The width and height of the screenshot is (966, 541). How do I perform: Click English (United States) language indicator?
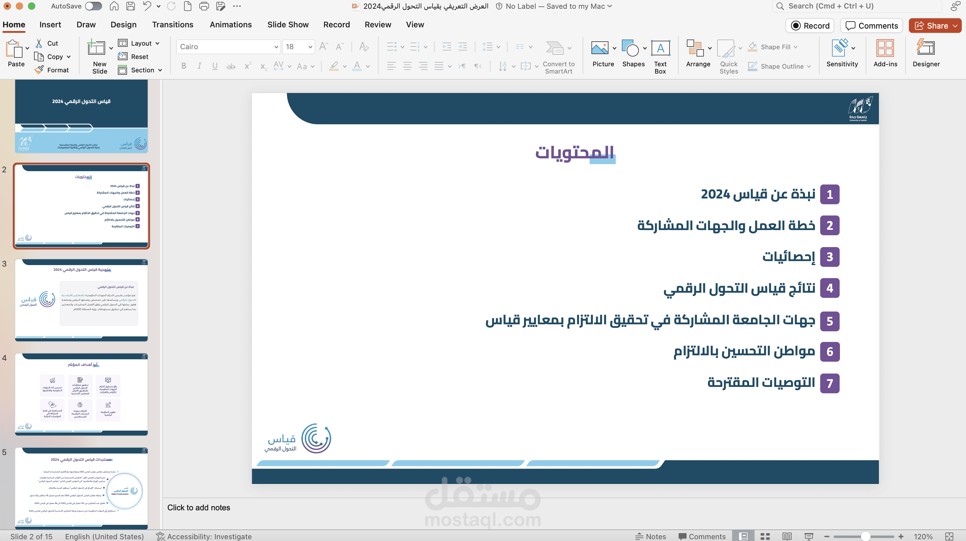tap(104, 536)
